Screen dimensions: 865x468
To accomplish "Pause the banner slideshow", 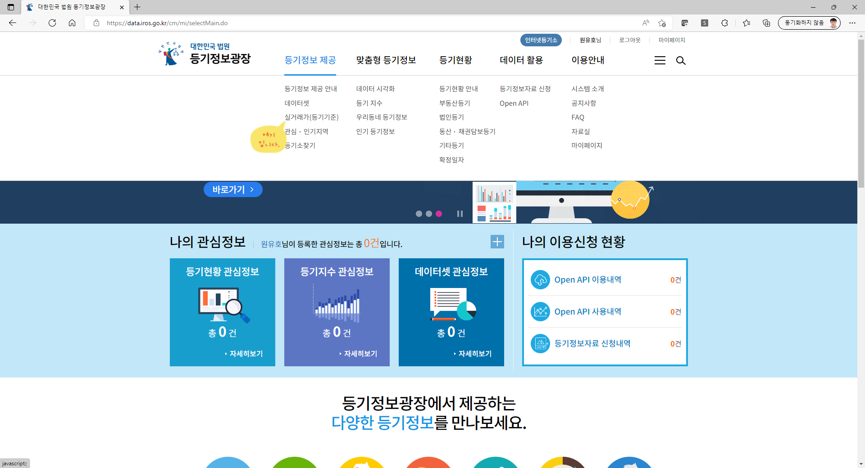I will pos(460,214).
